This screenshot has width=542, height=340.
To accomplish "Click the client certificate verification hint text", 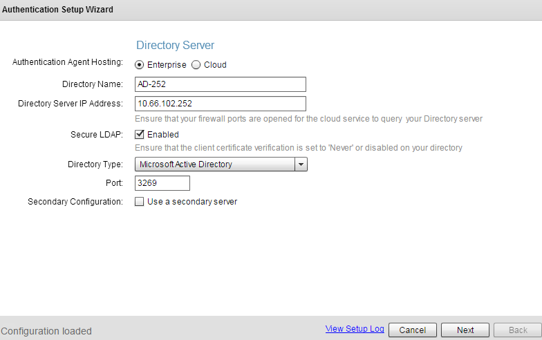I will point(298,148).
